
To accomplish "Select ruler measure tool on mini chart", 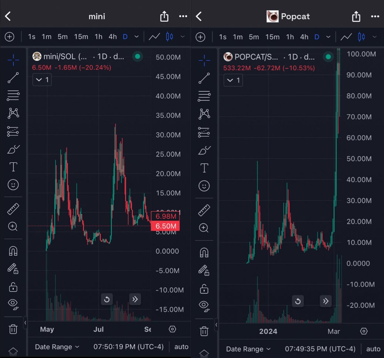I will [13, 209].
